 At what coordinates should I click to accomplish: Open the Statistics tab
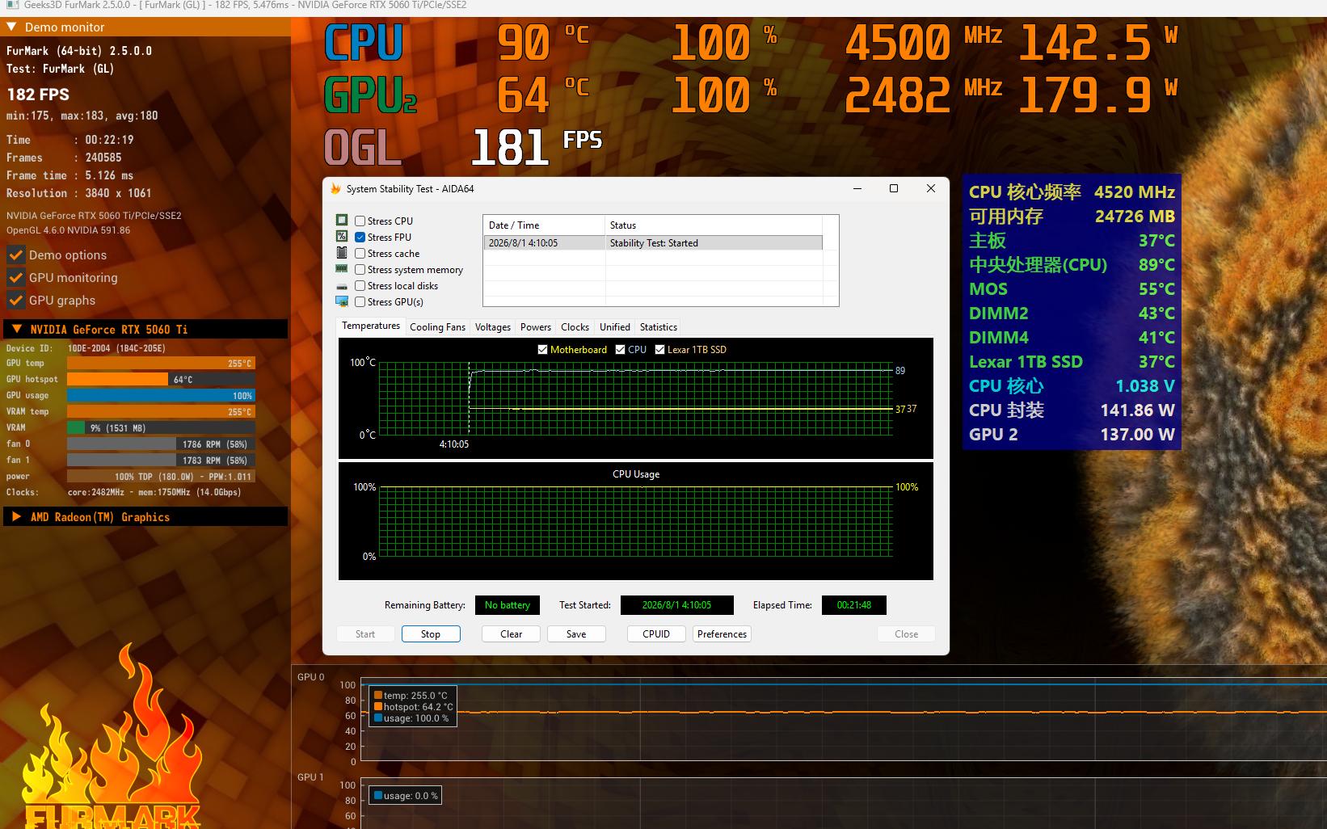click(x=659, y=326)
